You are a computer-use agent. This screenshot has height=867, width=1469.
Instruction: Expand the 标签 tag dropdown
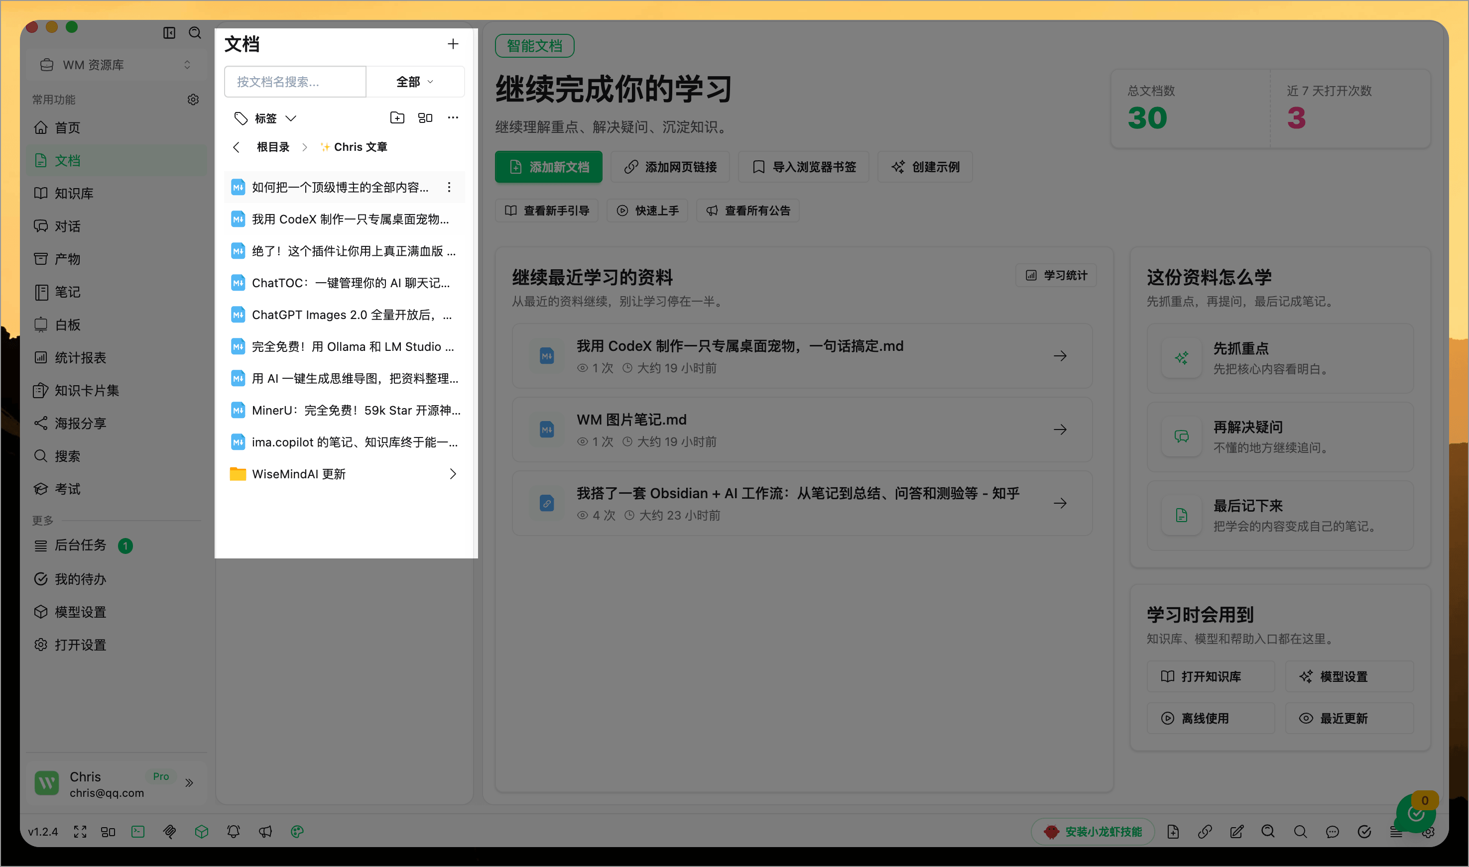265,118
